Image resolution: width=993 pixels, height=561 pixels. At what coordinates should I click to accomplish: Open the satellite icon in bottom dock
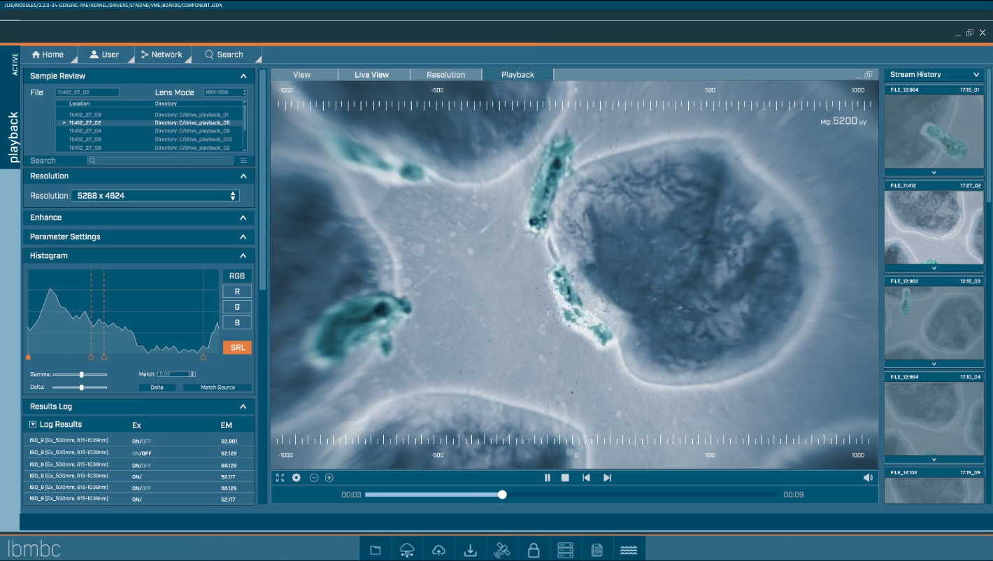point(501,550)
